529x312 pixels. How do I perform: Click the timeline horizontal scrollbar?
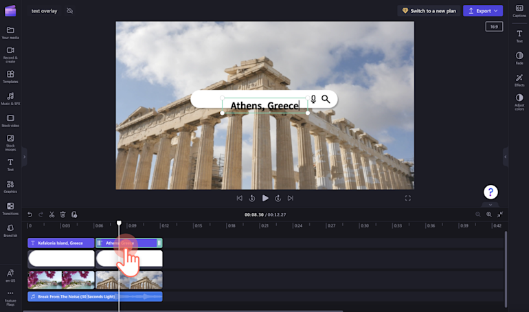[x=183, y=311]
